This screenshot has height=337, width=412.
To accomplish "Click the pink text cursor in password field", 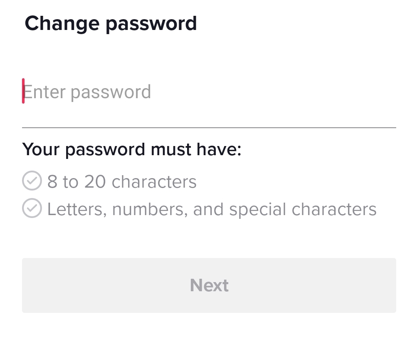I will tap(23, 91).
